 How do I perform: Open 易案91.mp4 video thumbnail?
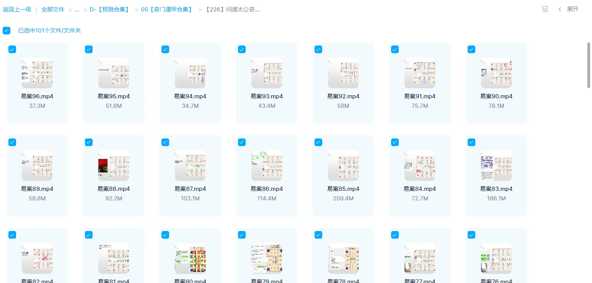(x=420, y=73)
